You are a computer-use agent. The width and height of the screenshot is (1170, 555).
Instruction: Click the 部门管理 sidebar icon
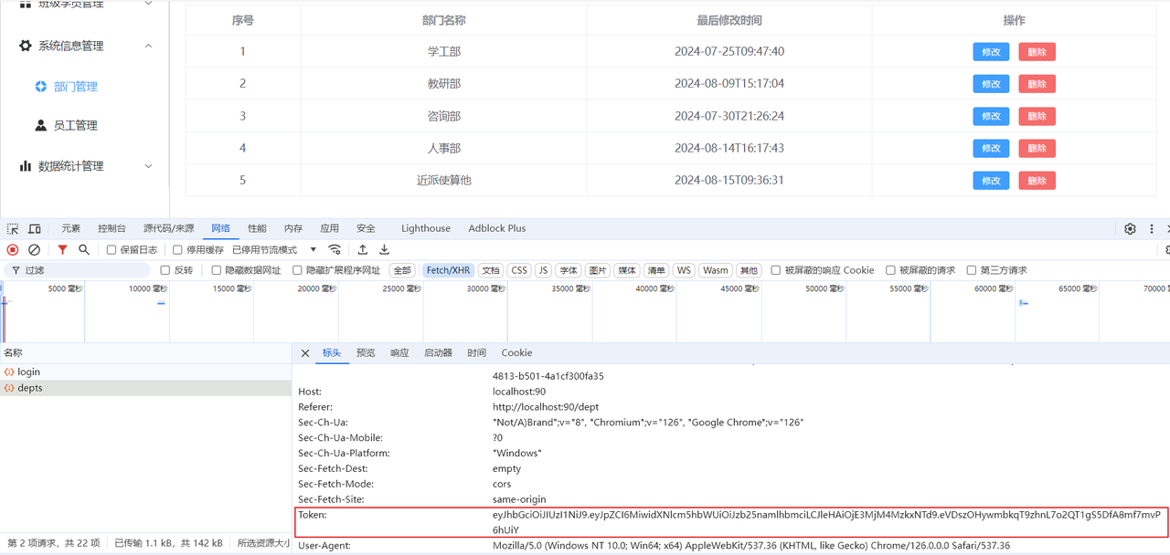tap(40, 87)
